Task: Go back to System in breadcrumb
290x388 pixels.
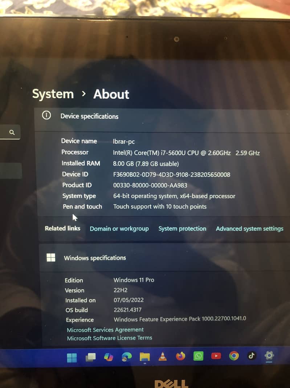Action: [53, 94]
